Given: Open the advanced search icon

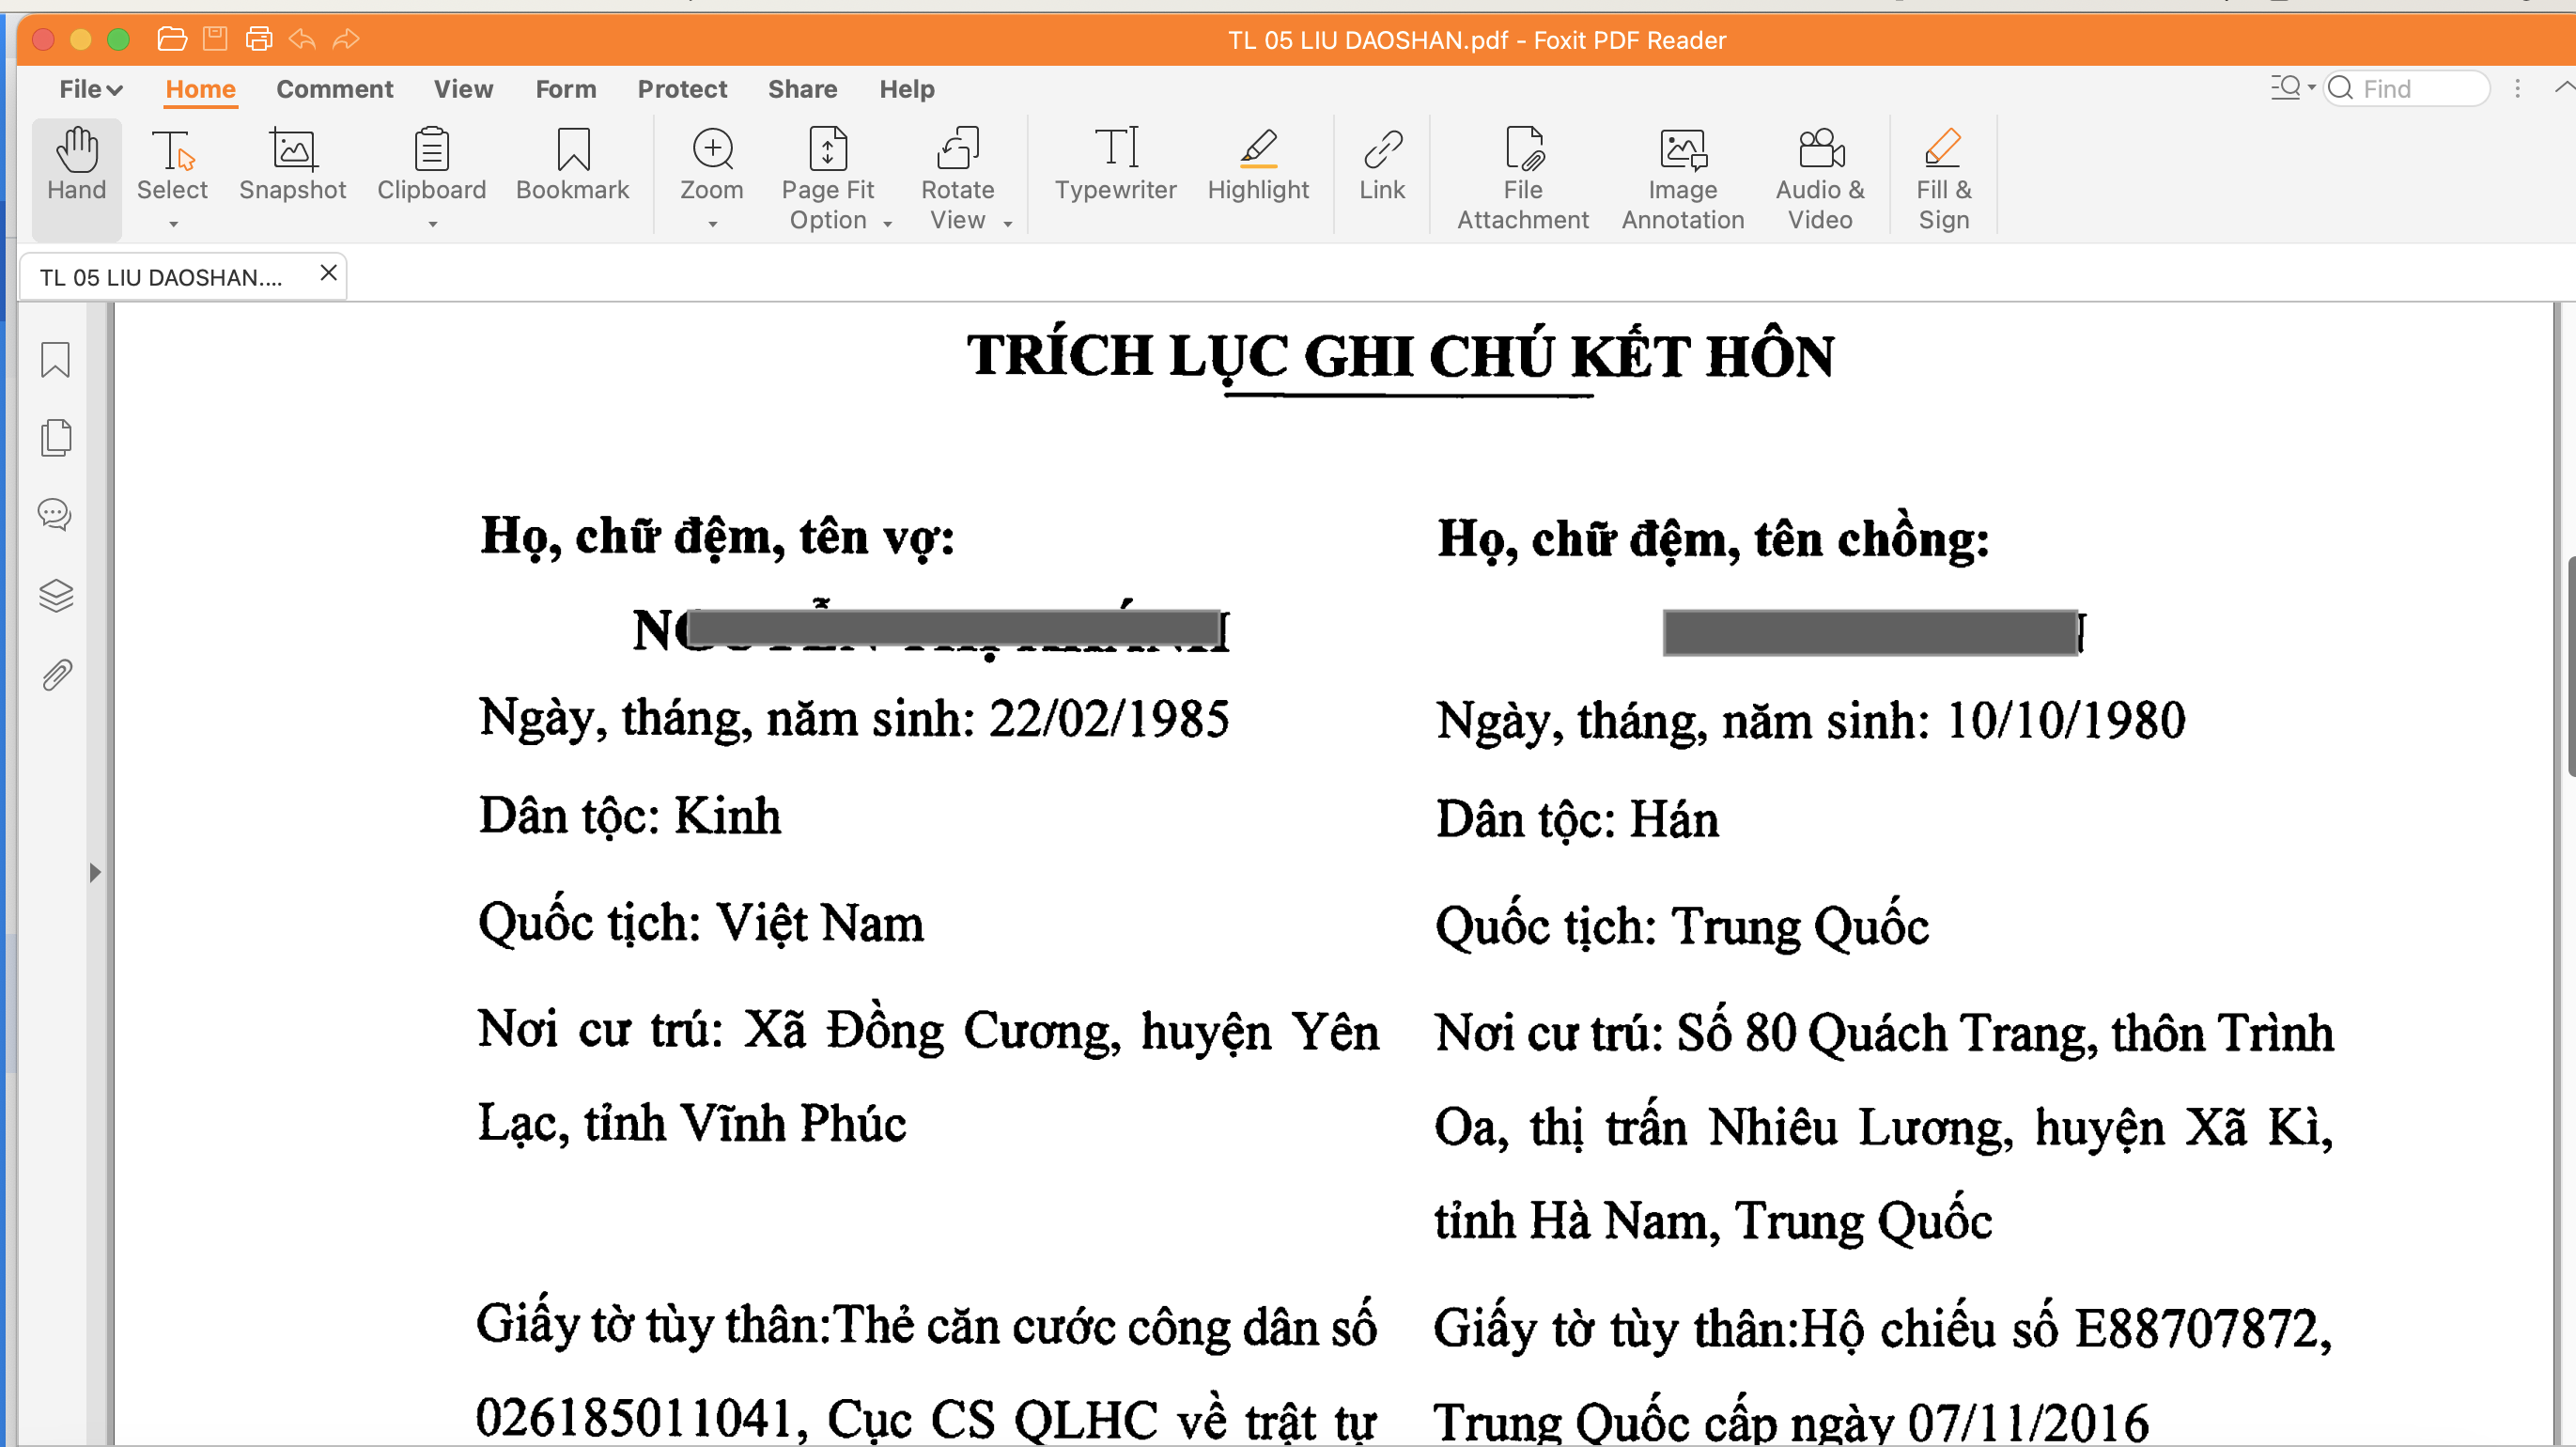Looking at the screenshot, I should (x=2285, y=88).
